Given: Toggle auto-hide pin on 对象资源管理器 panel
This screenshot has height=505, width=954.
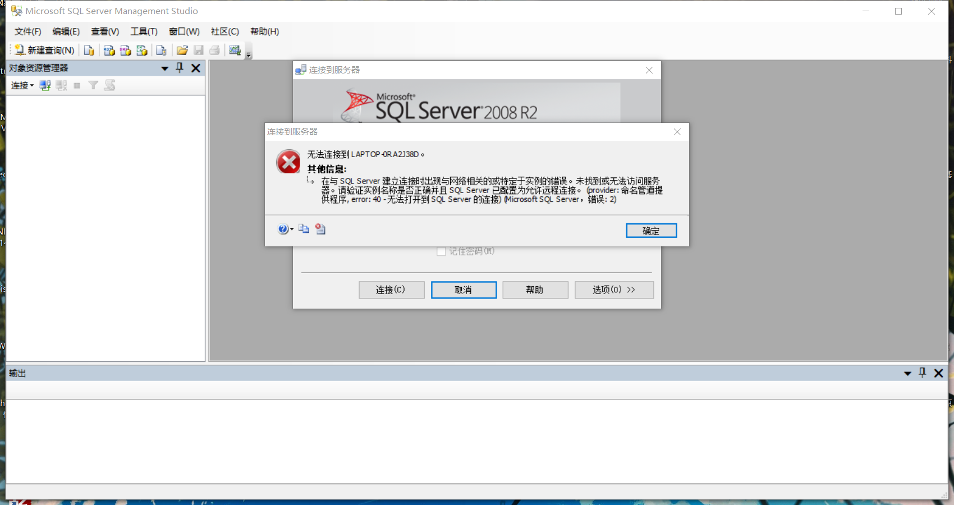Looking at the screenshot, I should click(x=180, y=68).
